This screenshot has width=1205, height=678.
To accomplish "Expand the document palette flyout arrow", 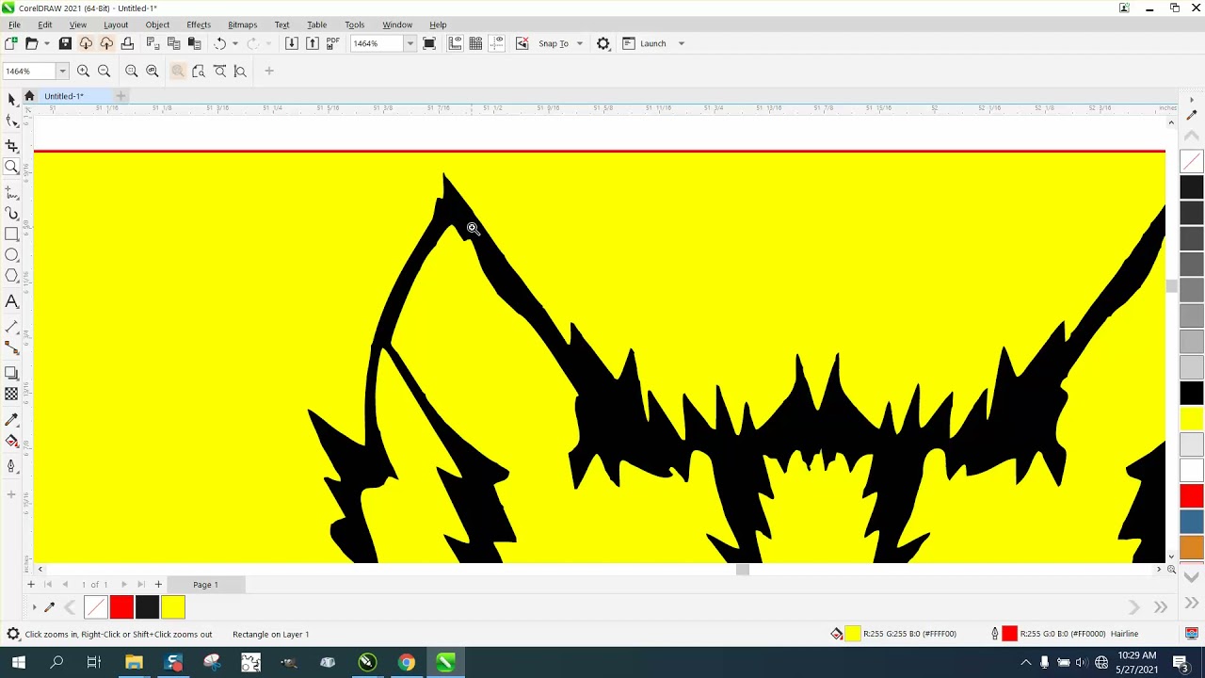I will coord(35,607).
